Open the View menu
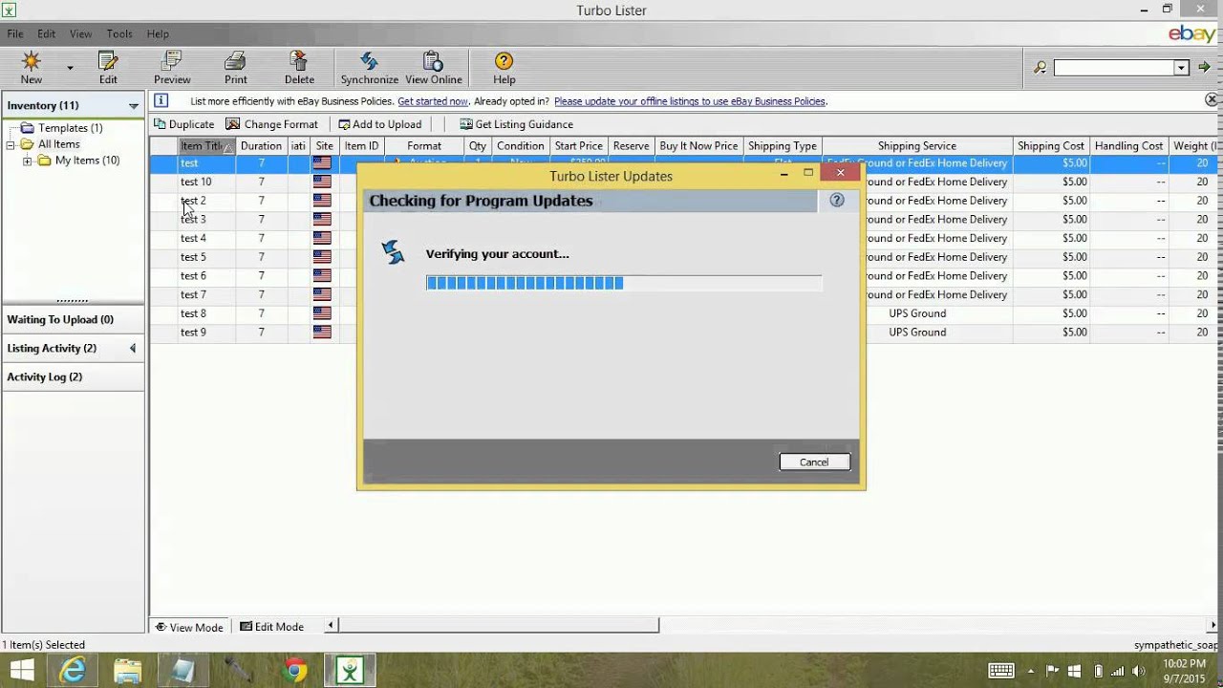 80,33
